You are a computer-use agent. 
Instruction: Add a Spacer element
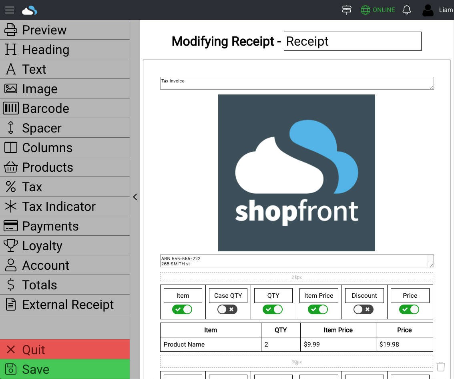point(65,128)
